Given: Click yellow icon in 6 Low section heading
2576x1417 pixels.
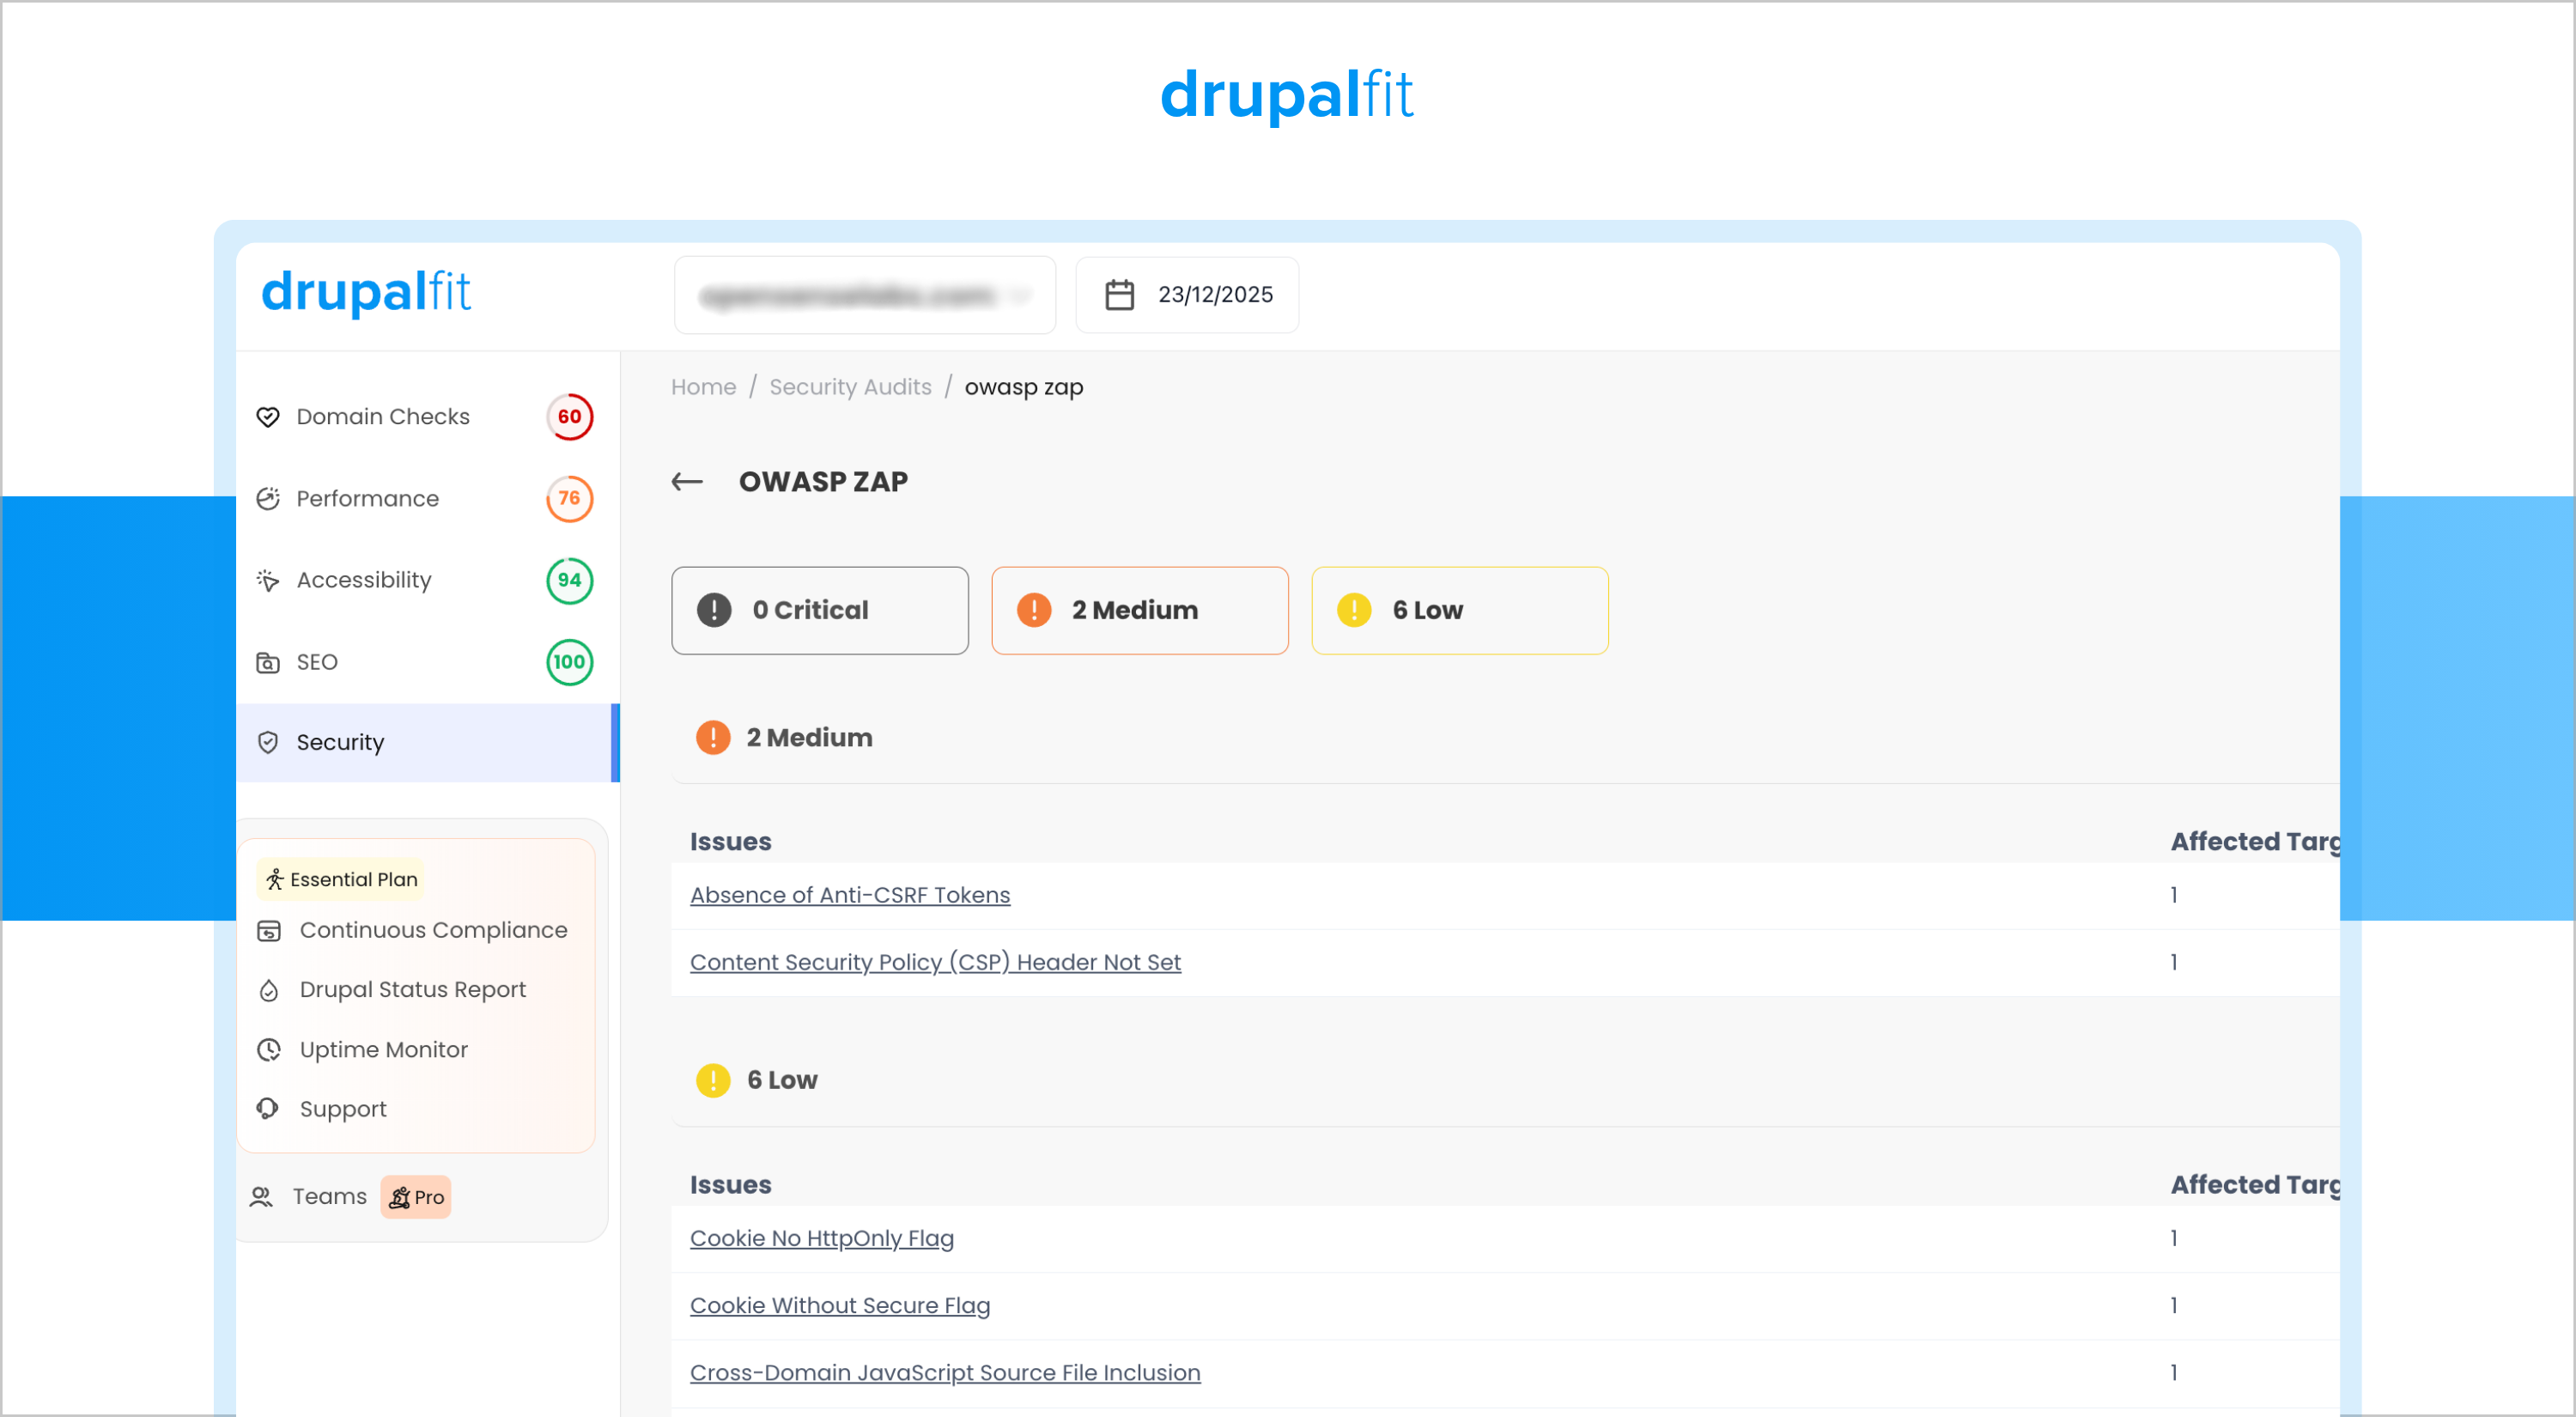Looking at the screenshot, I should (713, 1080).
